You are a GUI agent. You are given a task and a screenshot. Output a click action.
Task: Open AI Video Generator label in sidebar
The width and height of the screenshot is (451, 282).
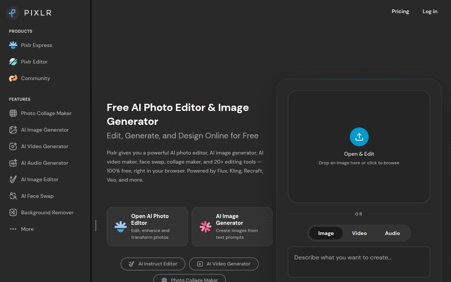tap(45, 146)
